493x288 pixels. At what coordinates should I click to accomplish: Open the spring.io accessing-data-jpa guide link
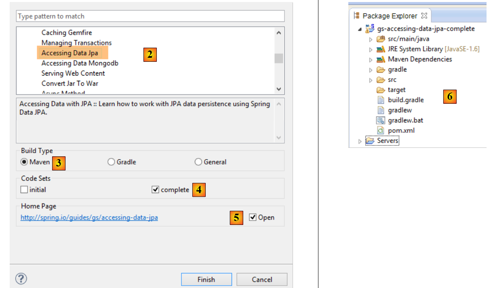(x=89, y=218)
